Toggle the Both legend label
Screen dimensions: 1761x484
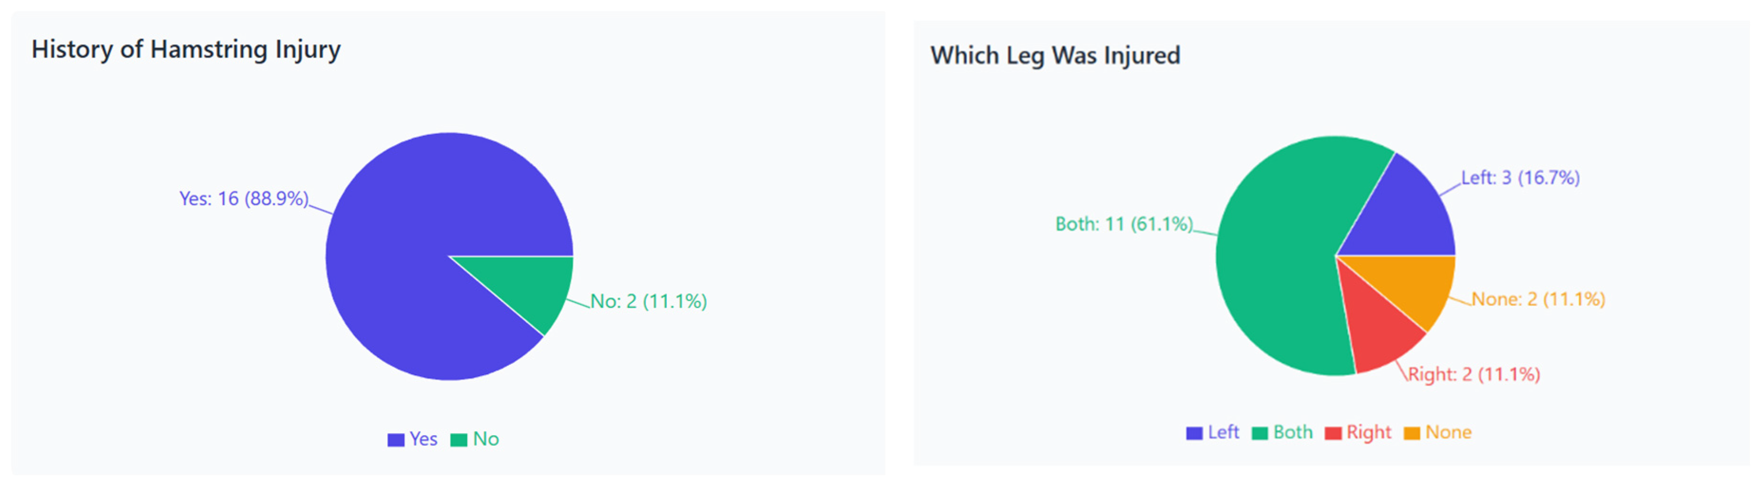[1293, 432]
